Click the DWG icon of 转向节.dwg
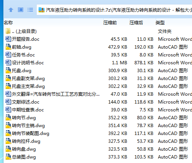 [x=8, y=117]
